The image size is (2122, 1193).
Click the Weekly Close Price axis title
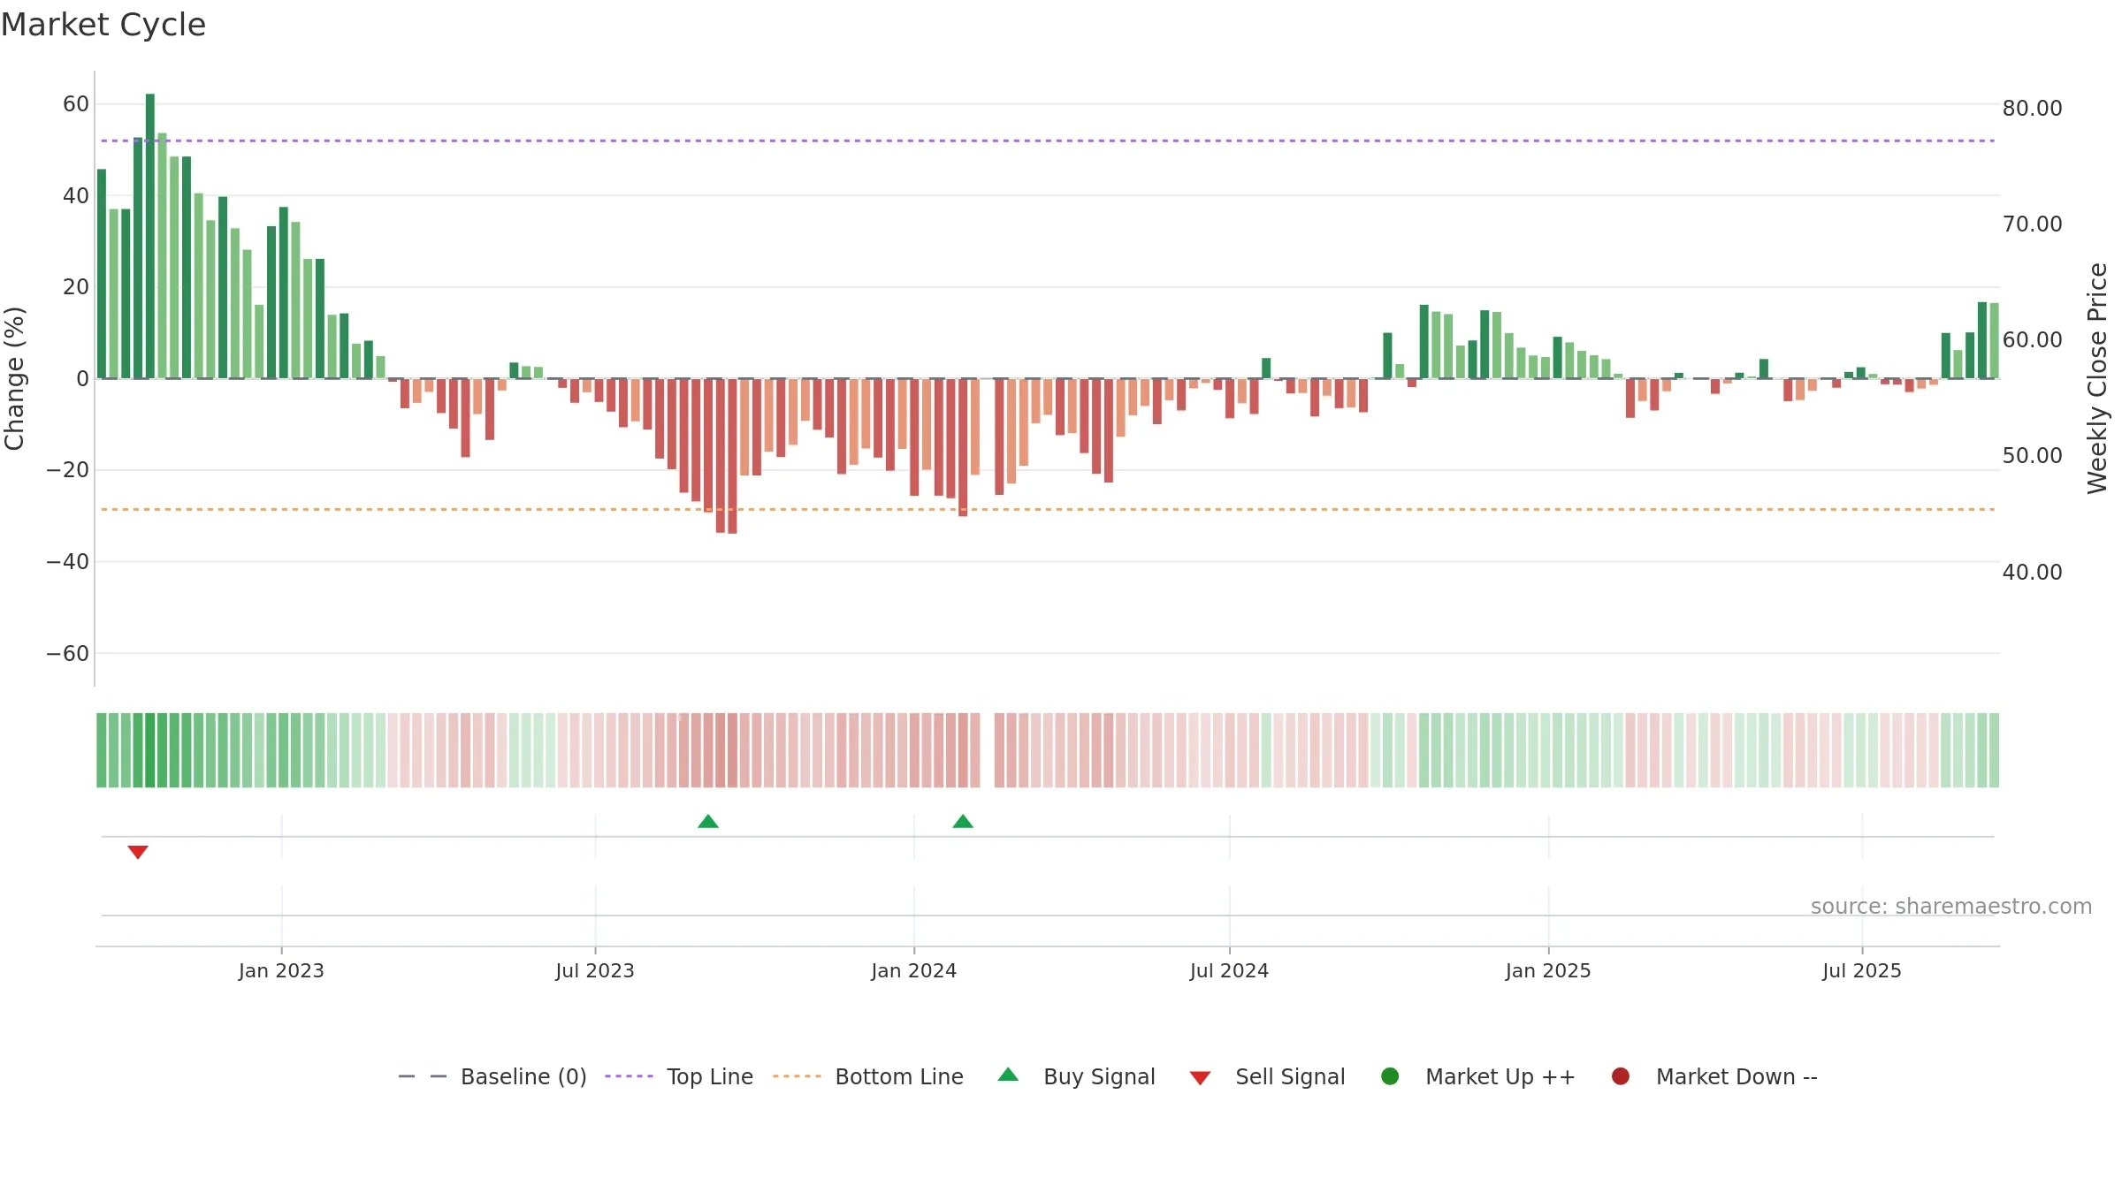tap(2097, 378)
